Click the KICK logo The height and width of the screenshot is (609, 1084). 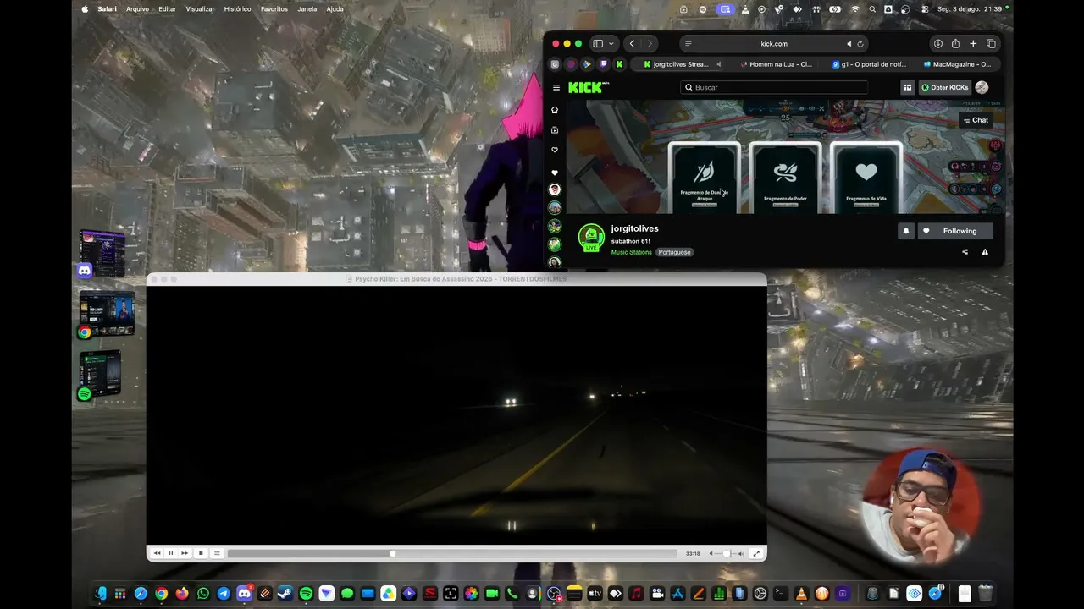(588, 87)
